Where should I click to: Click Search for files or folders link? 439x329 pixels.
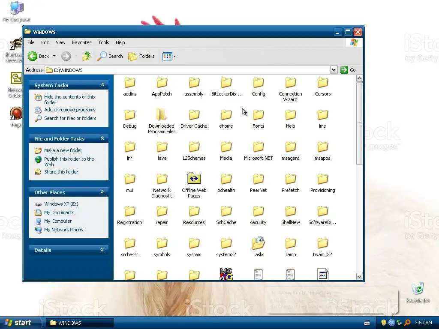tap(70, 118)
